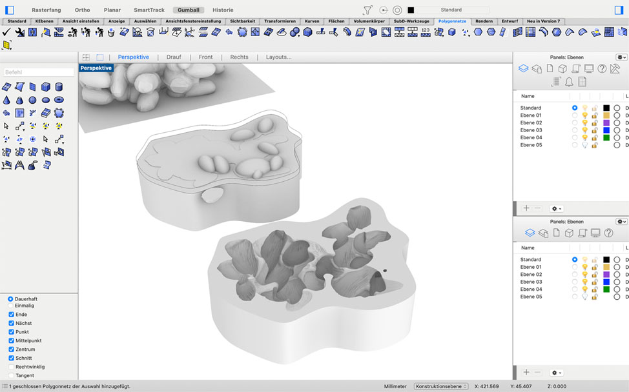The width and height of the screenshot is (629, 392).
Task: Select the mesh sphere tool
Action: (x=32, y=100)
